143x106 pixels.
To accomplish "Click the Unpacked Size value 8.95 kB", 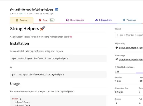I will pyautogui.click(x=119, y=92).
